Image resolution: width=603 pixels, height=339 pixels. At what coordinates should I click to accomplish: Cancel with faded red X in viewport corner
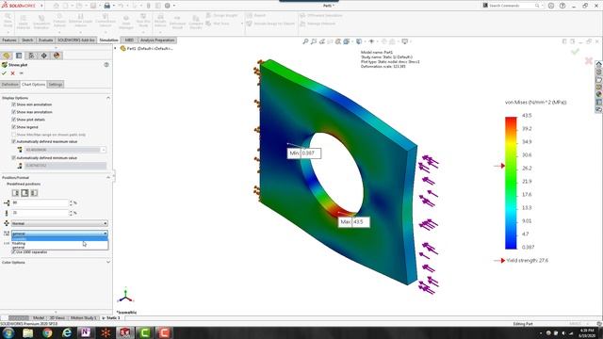pos(588,60)
